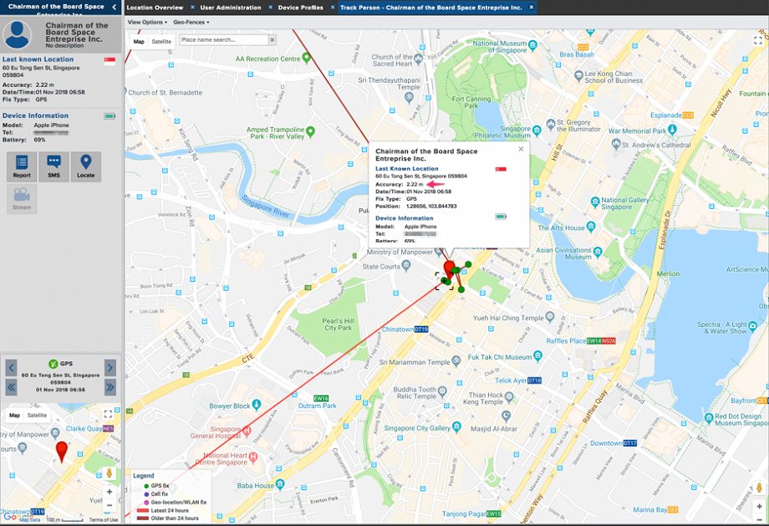Click the Fort Canning Park label
Viewport: 769px width, 526px height.
(471, 102)
